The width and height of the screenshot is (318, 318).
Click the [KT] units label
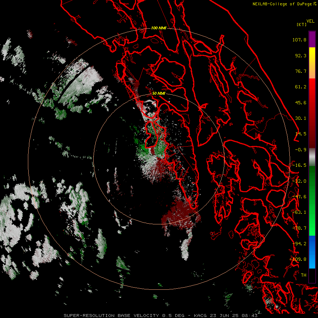pyautogui.click(x=301, y=24)
